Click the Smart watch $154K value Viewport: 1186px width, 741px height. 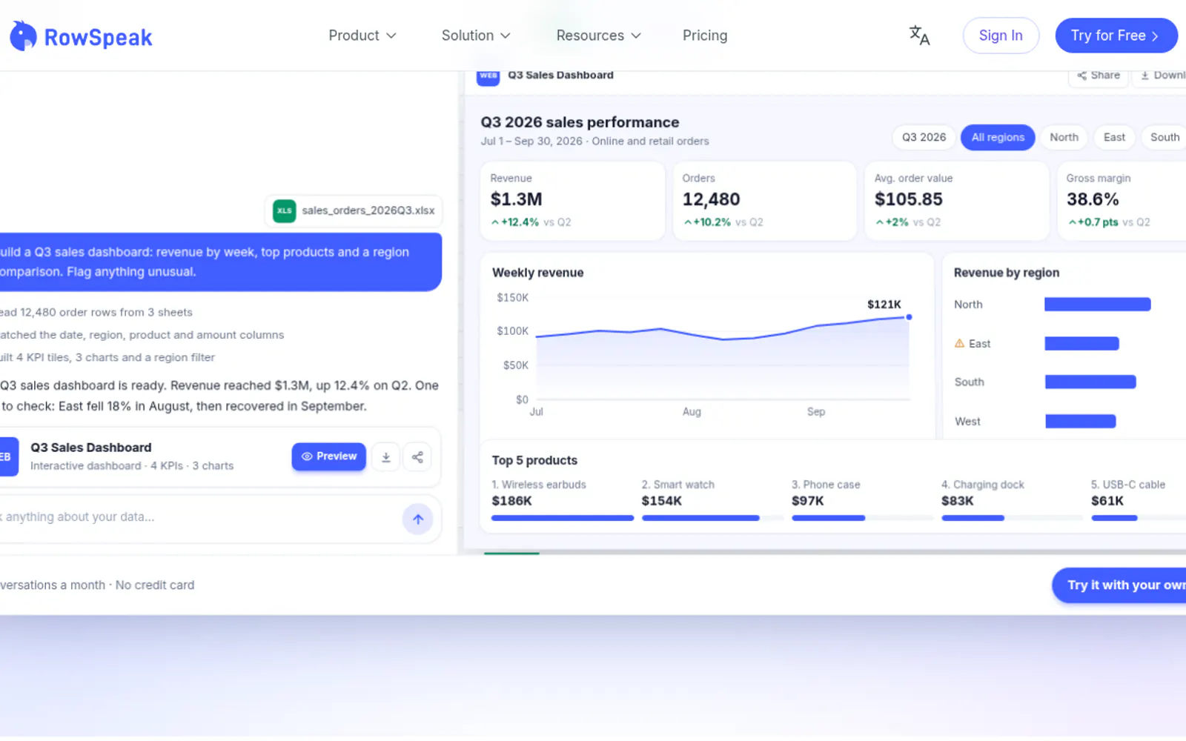(x=661, y=501)
